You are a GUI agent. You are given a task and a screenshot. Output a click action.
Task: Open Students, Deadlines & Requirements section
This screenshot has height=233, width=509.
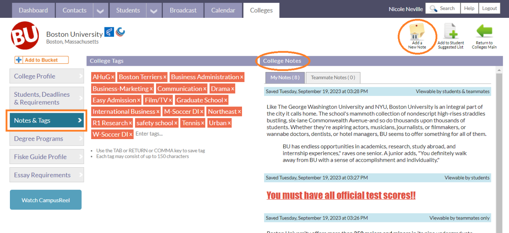47,98
